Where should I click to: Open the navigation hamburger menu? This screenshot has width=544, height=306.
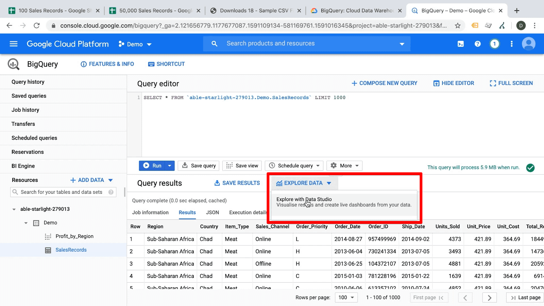[13, 44]
